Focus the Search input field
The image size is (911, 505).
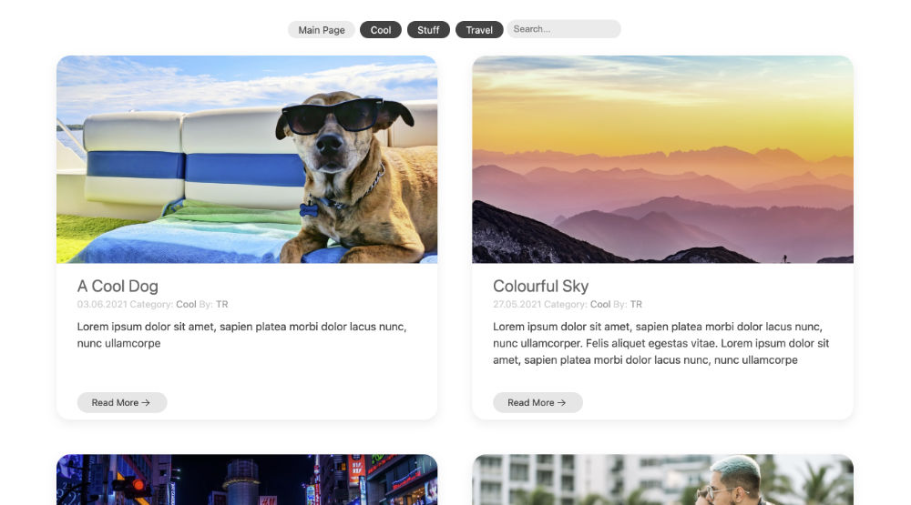564,29
